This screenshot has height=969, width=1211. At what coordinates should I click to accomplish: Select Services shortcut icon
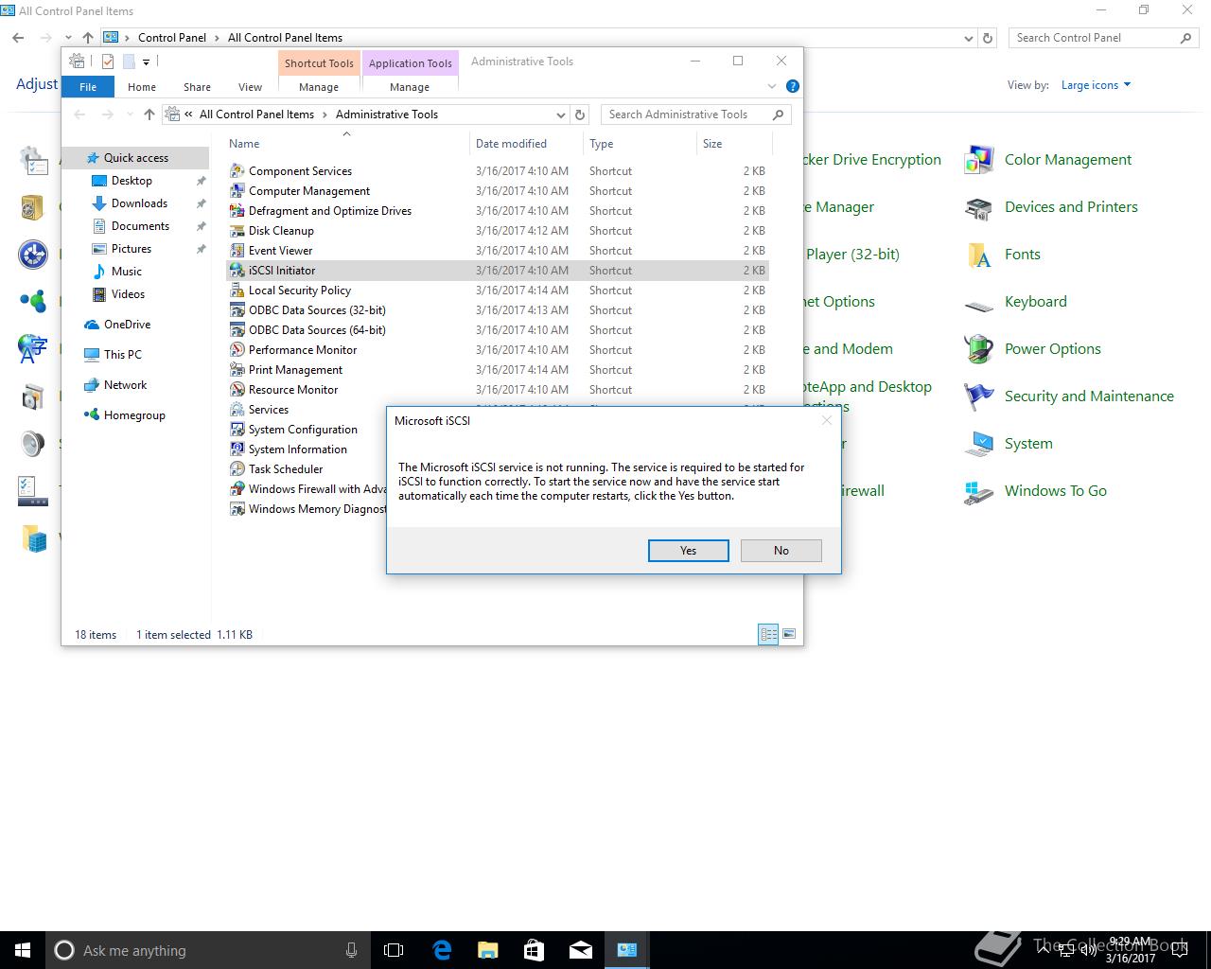coord(237,410)
